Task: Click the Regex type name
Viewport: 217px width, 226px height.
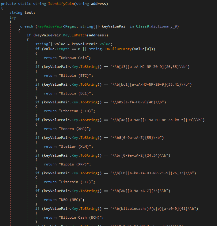Action: point(71,26)
